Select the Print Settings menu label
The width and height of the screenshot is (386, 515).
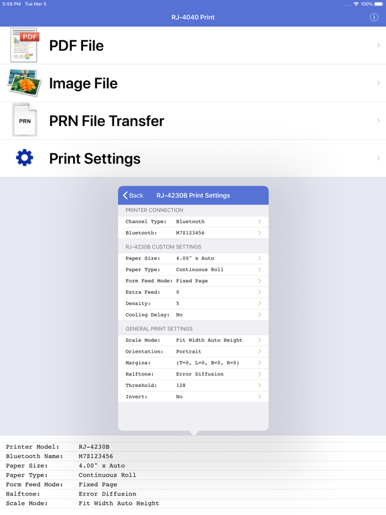click(95, 159)
